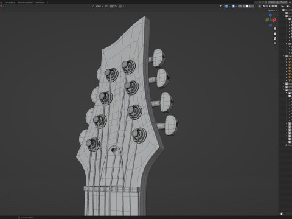Toggle the snap magnet in the header
Image resolution: width=292 pixels, height=219 pixels.
pyautogui.click(x=111, y=6)
